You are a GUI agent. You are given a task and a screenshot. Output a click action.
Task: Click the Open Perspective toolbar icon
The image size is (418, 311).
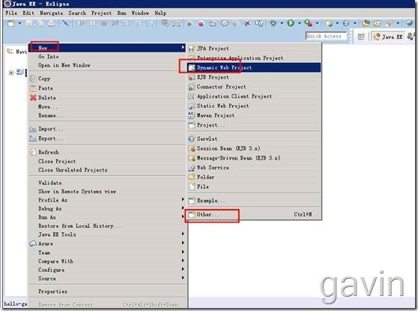click(361, 37)
